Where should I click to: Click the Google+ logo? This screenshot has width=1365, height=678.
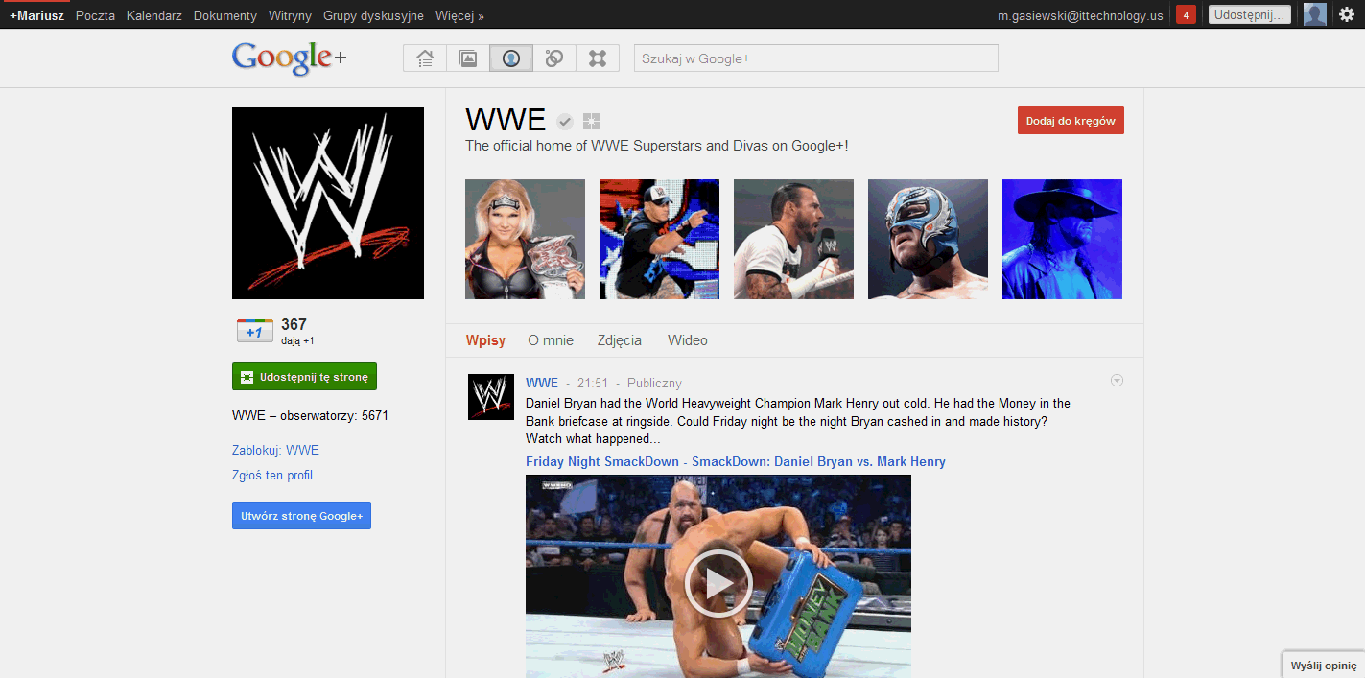[289, 58]
